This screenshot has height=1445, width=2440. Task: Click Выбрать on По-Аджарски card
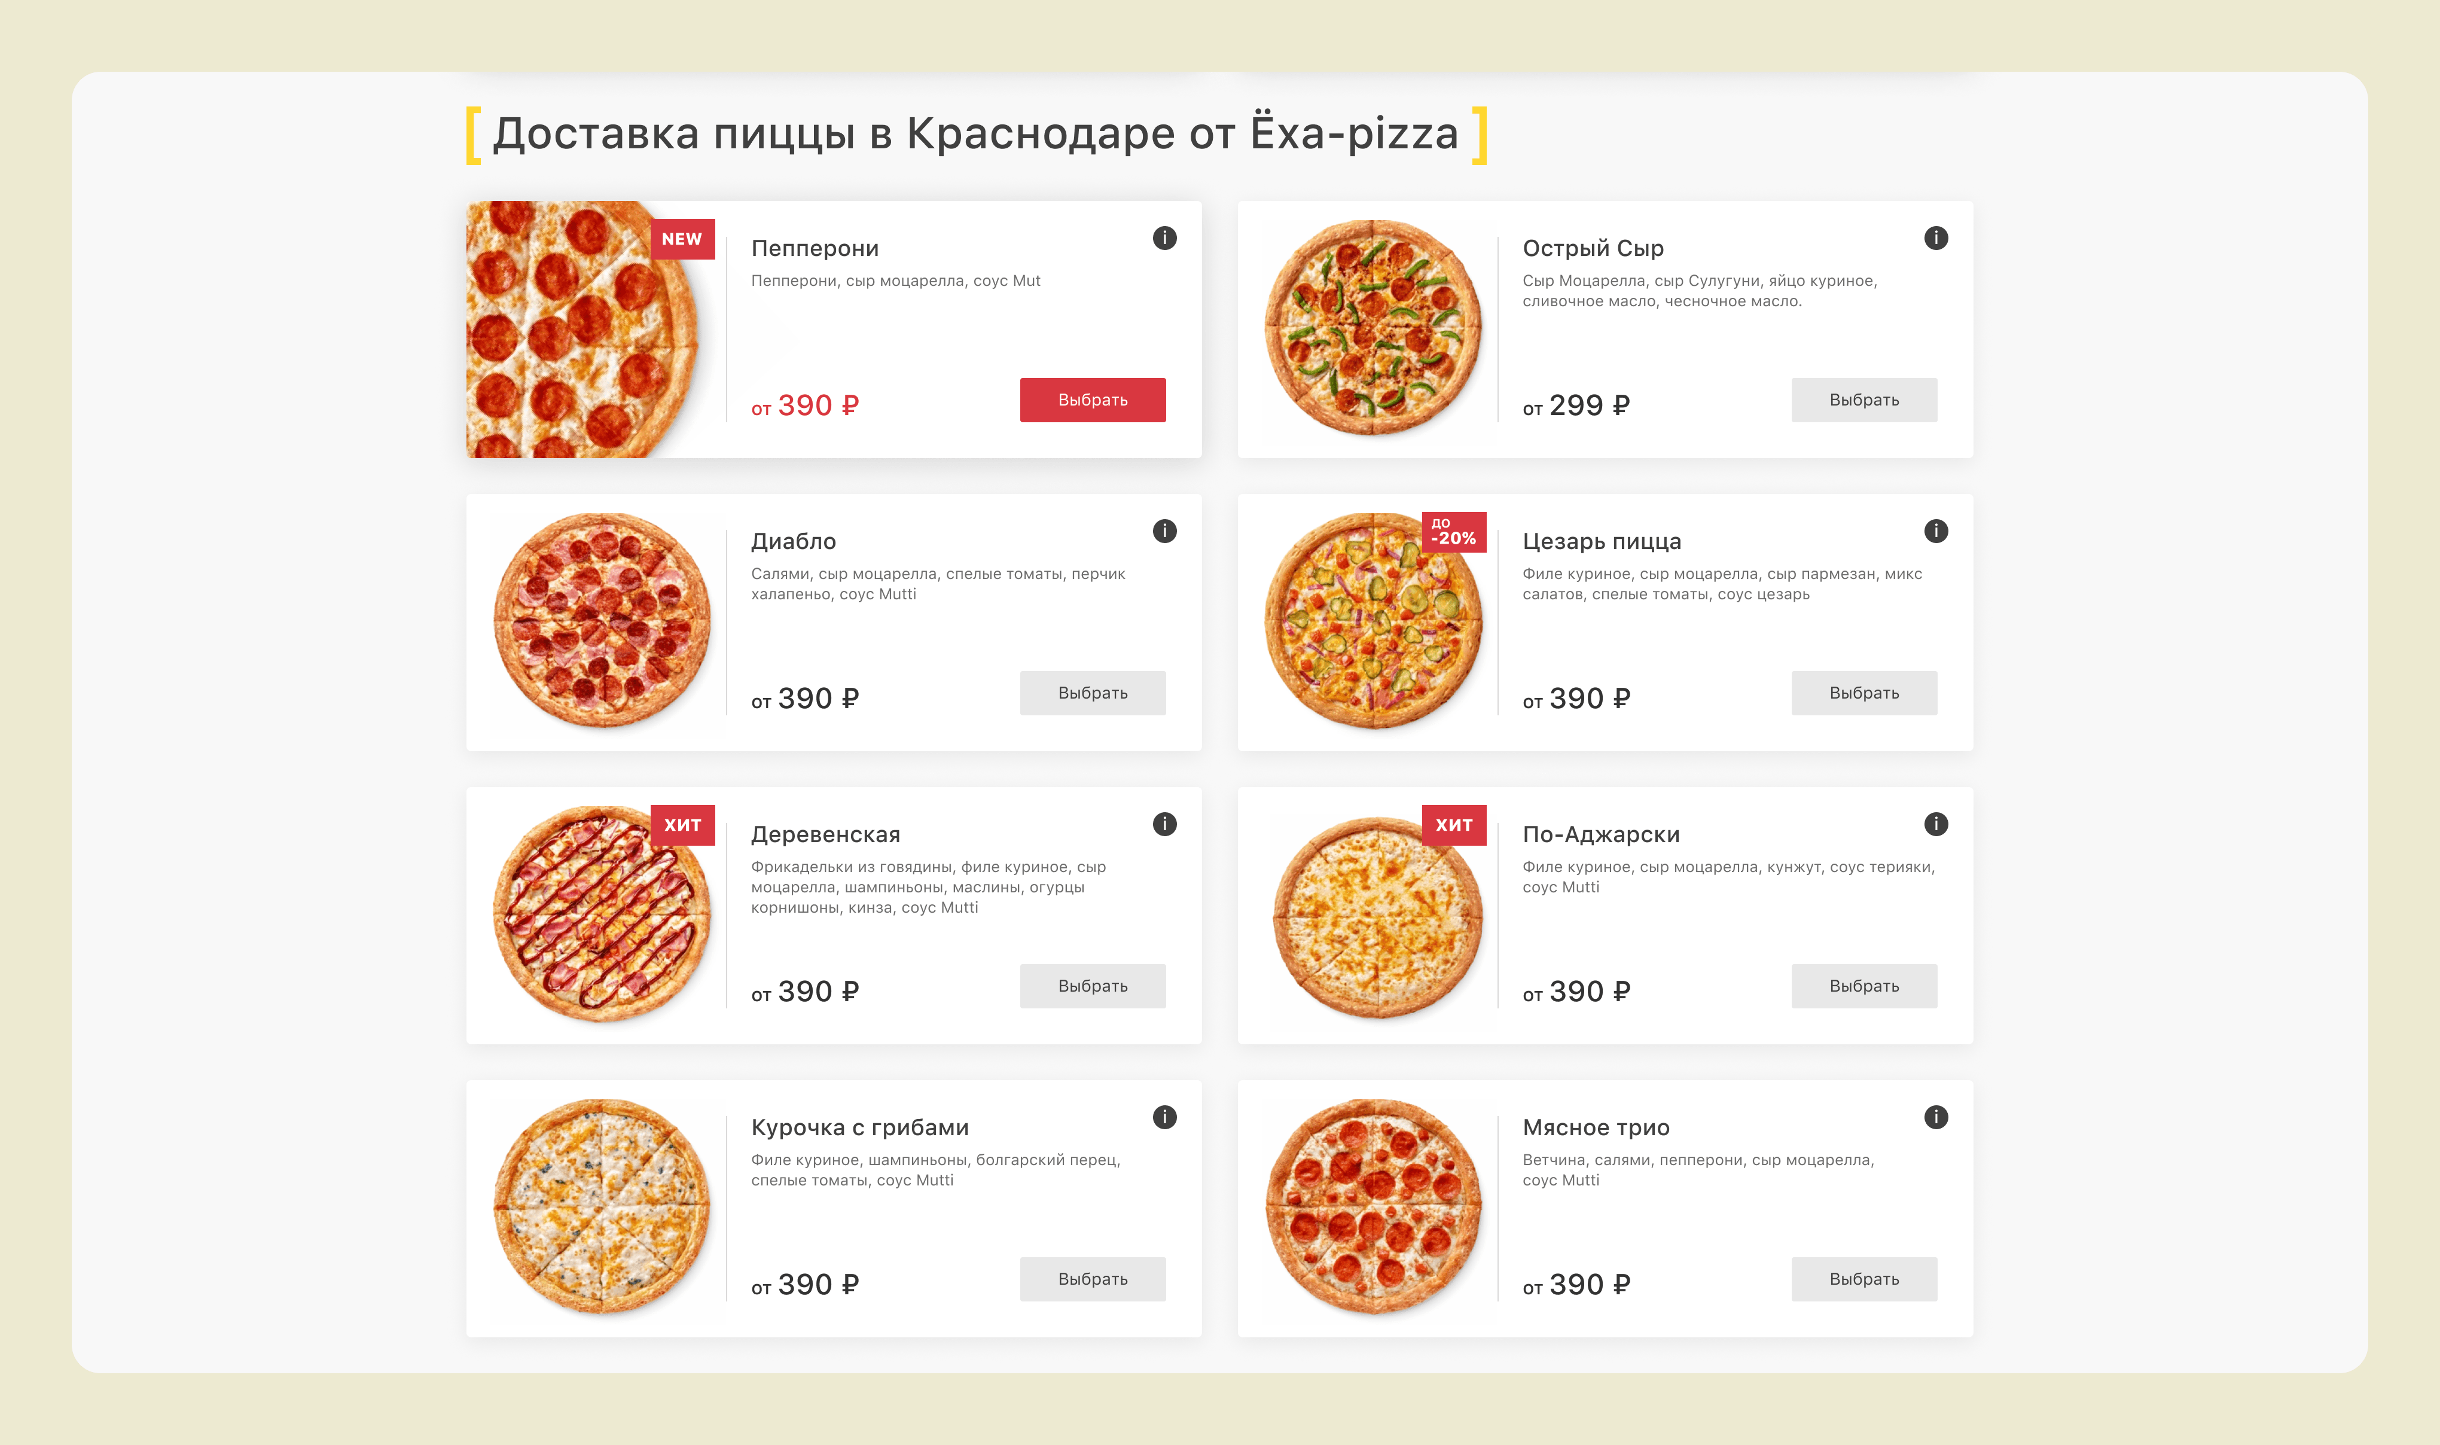(1863, 986)
